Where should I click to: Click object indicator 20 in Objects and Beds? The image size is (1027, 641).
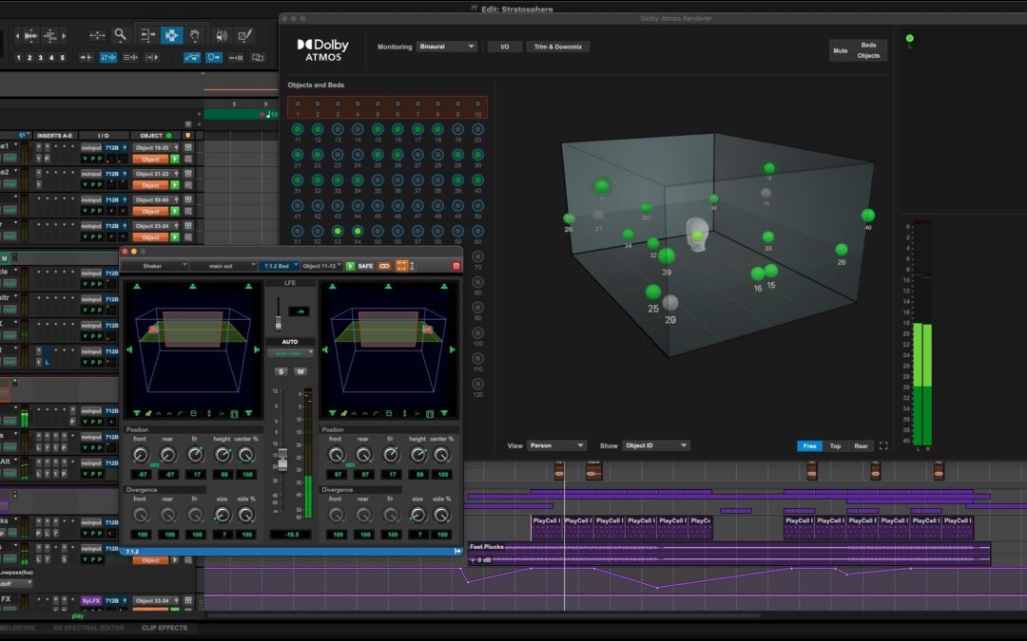pos(477,129)
